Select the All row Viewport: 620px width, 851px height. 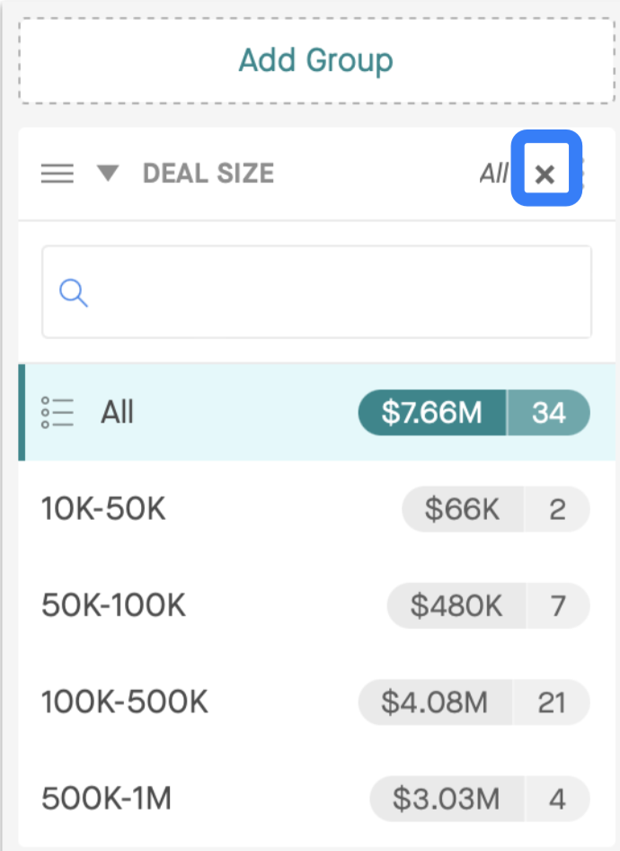click(x=316, y=413)
